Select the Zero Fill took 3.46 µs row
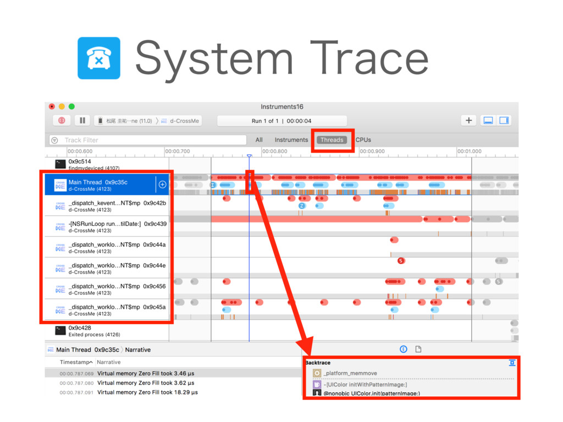 click(x=173, y=373)
